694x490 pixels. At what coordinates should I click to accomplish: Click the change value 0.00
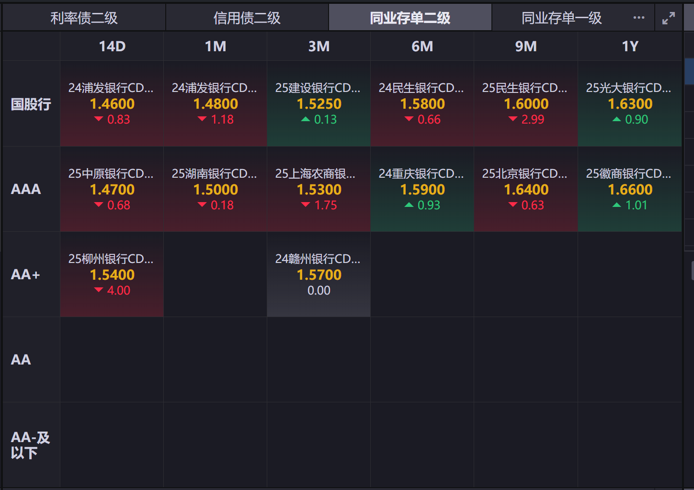pyautogui.click(x=319, y=290)
